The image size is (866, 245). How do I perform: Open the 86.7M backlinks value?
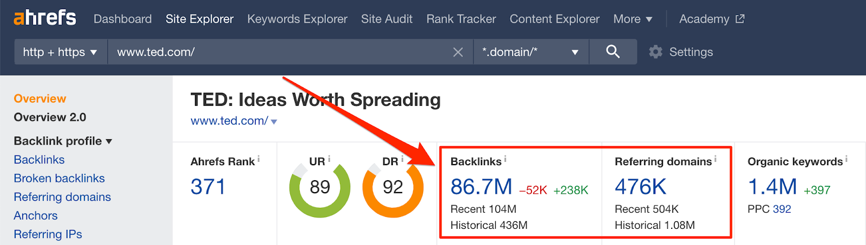tap(481, 187)
